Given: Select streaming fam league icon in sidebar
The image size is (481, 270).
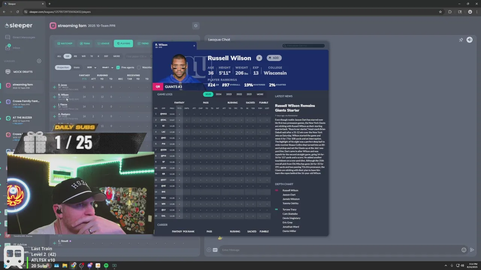Looking at the screenshot, I should click(8, 85).
